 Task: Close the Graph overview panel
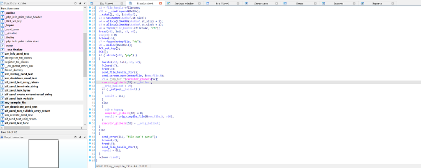coord(84,137)
